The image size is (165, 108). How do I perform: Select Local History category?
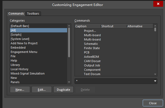39,69
